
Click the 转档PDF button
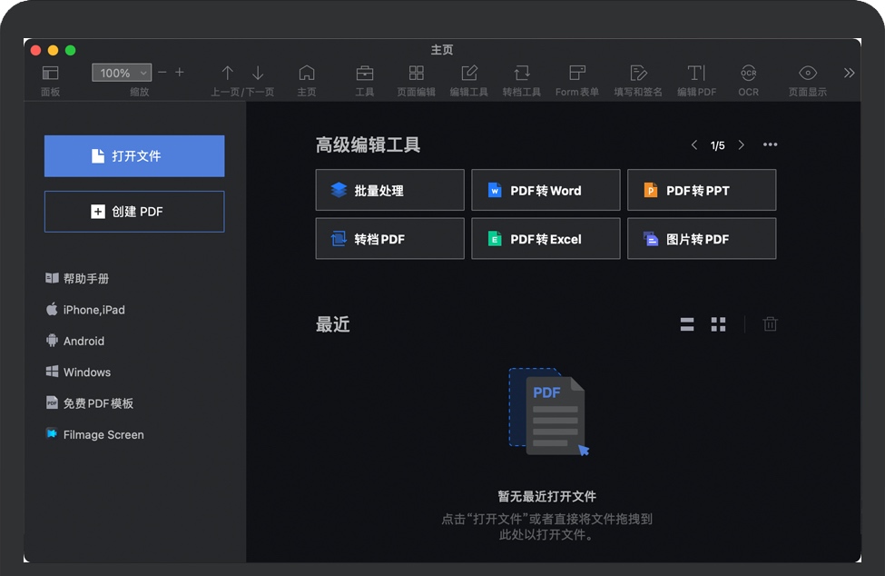tap(390, 239)
